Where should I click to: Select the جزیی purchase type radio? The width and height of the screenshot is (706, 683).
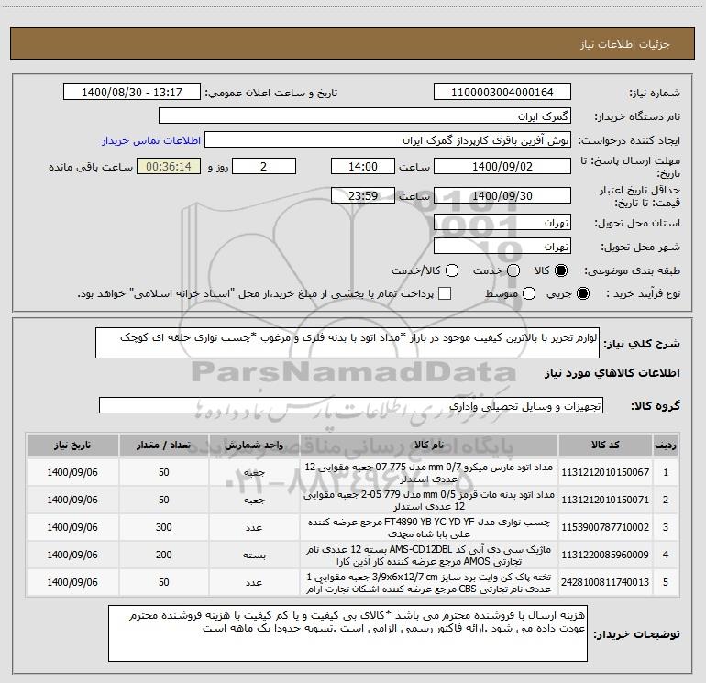coord(582,293)
